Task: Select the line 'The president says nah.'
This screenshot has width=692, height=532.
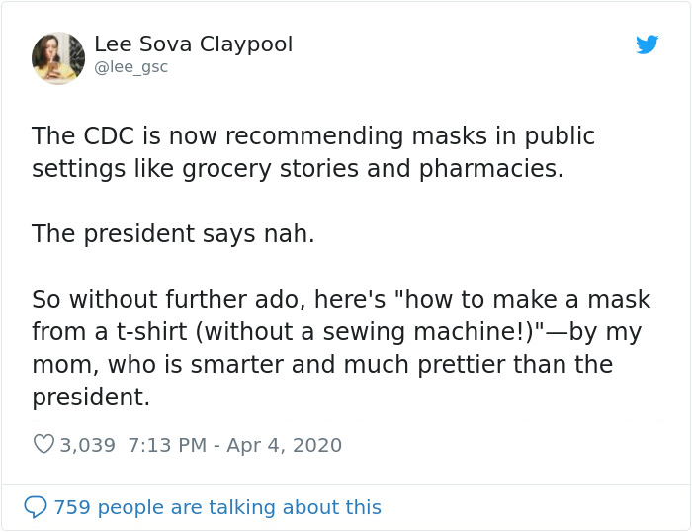Action: [173, 234]
